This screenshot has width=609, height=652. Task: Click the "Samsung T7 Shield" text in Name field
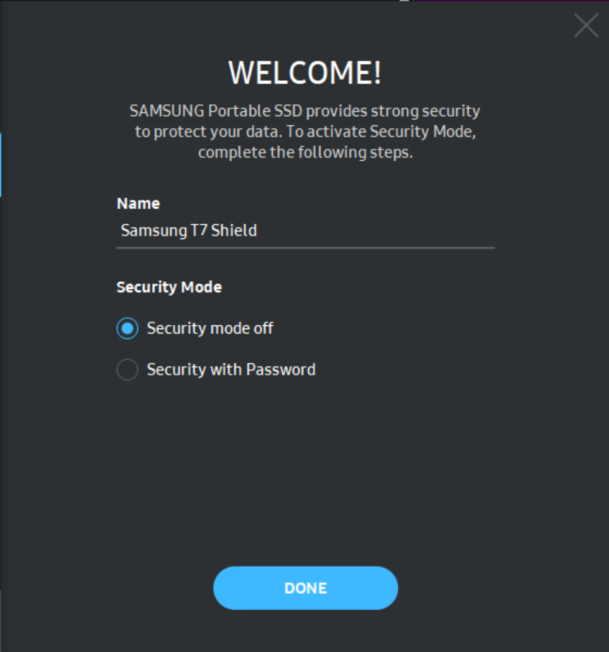pos(188,231)
